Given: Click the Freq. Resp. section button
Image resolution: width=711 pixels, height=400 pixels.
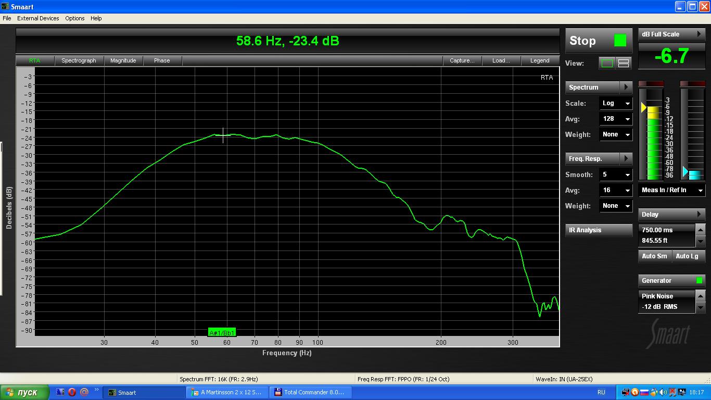Looking at the screenshot, I should tap(593, 158).
